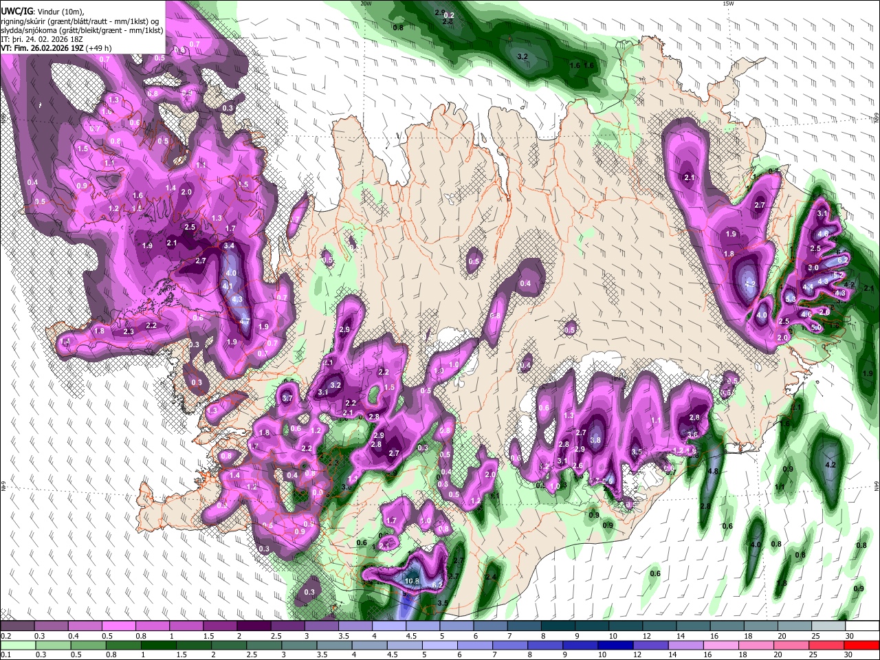Click the 'Vindur (10m)' header text
880x660 pixels.
pos(60,12)
